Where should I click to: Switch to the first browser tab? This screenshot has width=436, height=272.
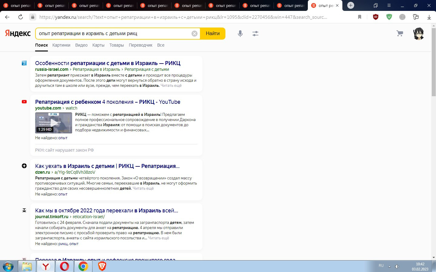pyautogui.click(x=17, y=5)
